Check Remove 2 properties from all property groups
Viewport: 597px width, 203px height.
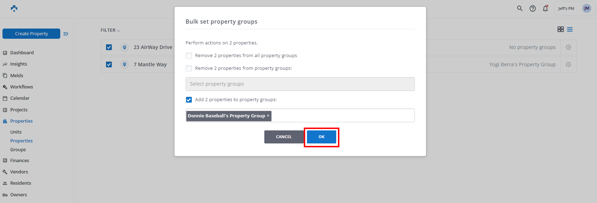coord(189,56)
